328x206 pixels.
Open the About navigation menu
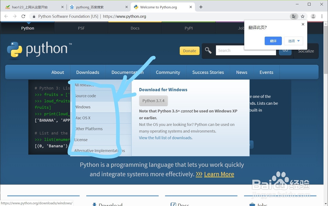58,72
